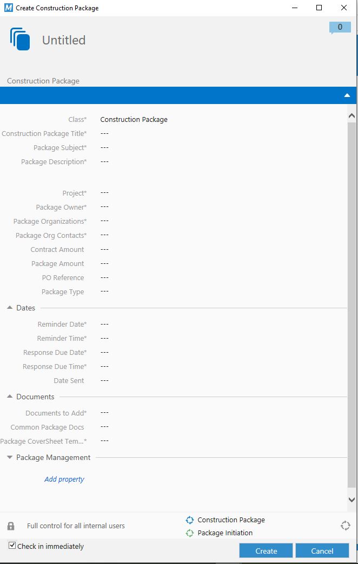
Task: Click the gray workflow icon at bottom right
Action: point(346,526)
